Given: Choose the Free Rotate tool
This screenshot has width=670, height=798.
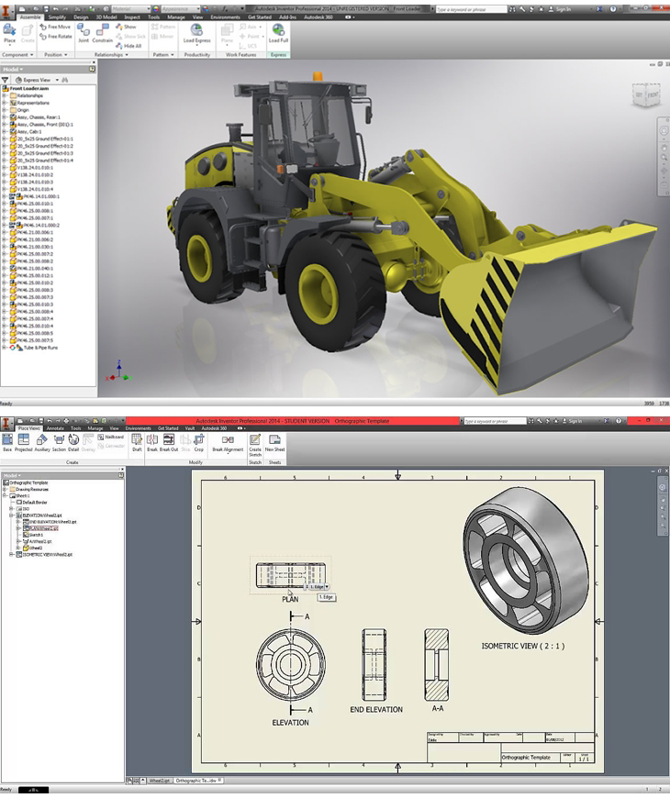Looking at the screenshot, I should coord(56,36).
